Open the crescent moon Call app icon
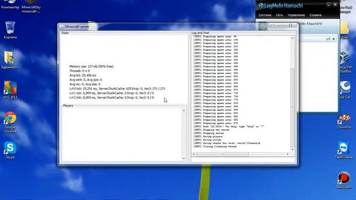Image resolution: width=356 pixels, height=200 pixels. pyautogui.click(x=345, y=88)
